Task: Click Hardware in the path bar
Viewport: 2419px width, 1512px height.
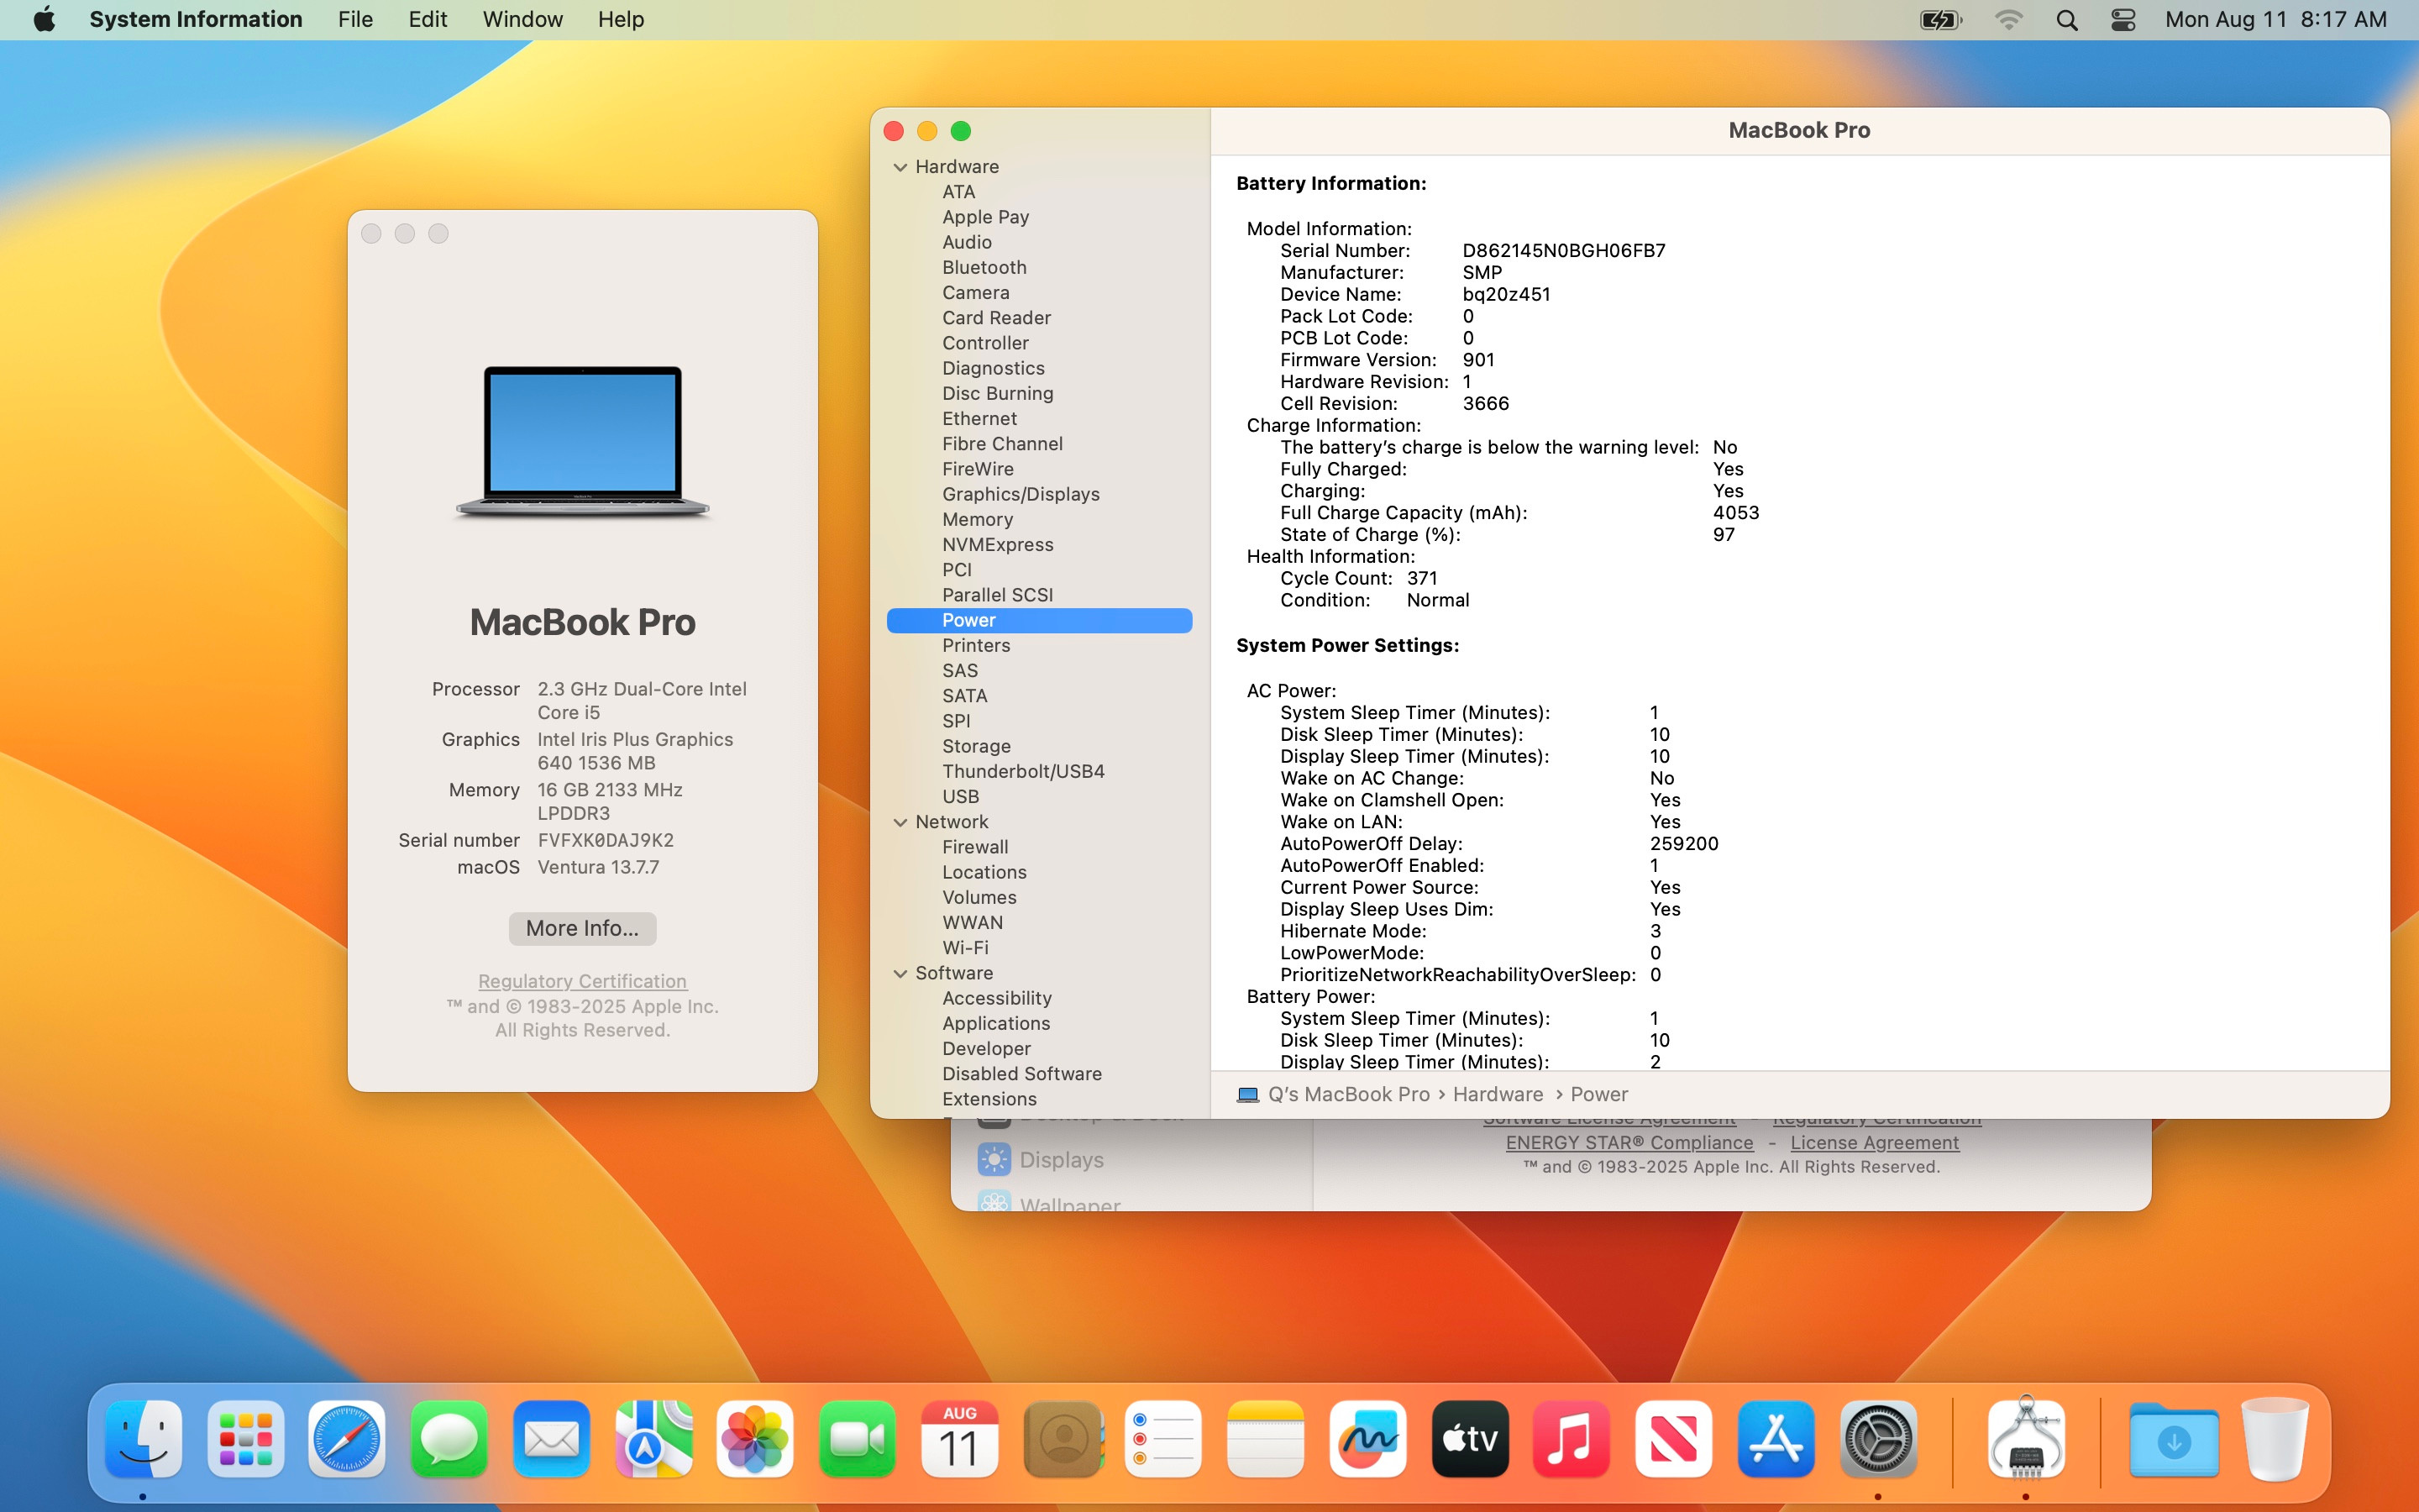Action: pos(1498,1094)
